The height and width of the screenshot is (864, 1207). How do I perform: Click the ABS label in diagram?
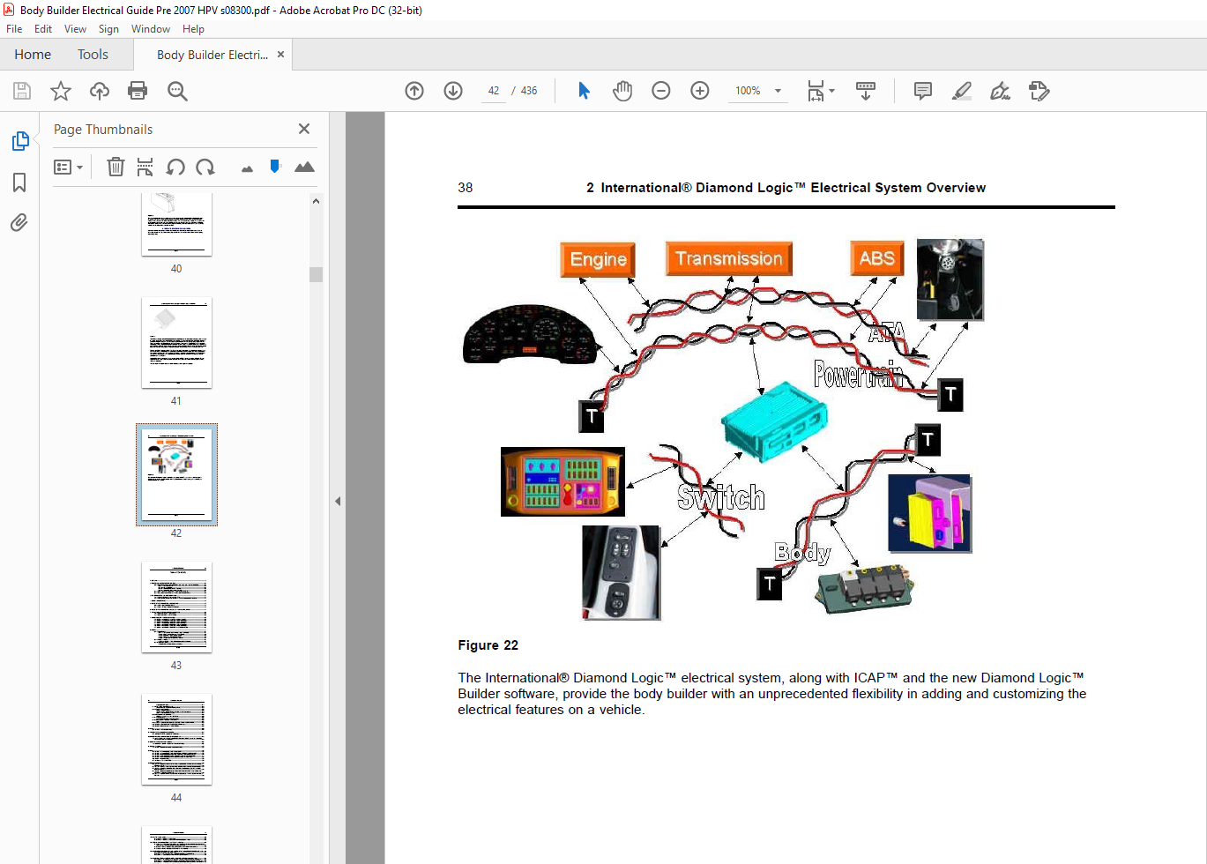click(x=877, y=258)
